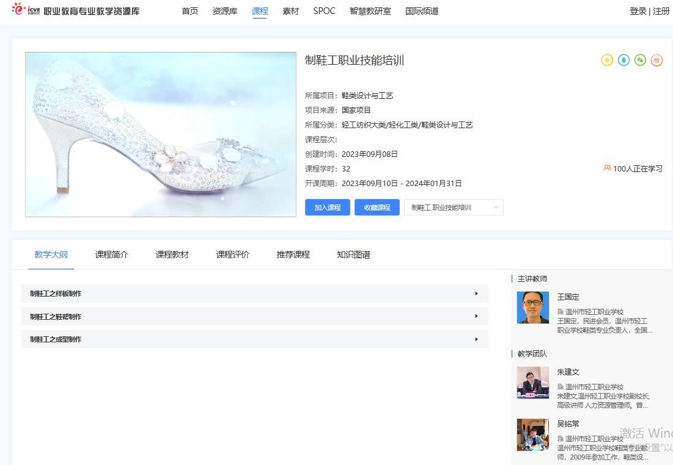Click the course period 2023年09月10日 - 2024年01月31日

point(402,184)
